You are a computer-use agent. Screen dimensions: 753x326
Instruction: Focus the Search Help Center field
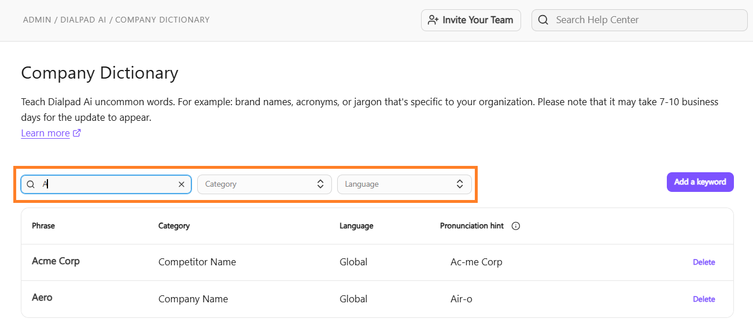[x=639, y=20]
